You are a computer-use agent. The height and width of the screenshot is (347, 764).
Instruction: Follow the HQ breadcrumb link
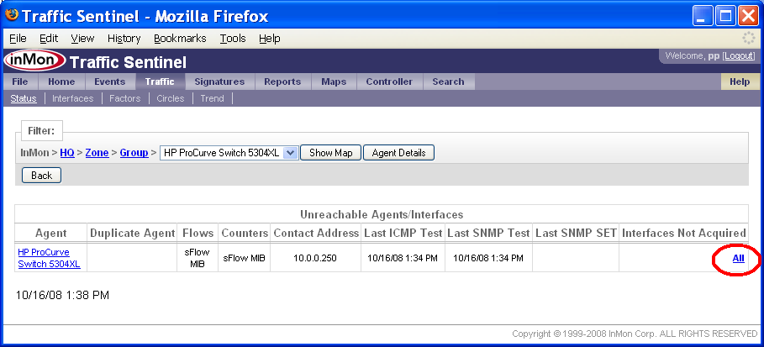pyautogui.click(x=67, y=153)
